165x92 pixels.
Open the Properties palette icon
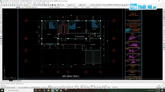pos(42,5)
